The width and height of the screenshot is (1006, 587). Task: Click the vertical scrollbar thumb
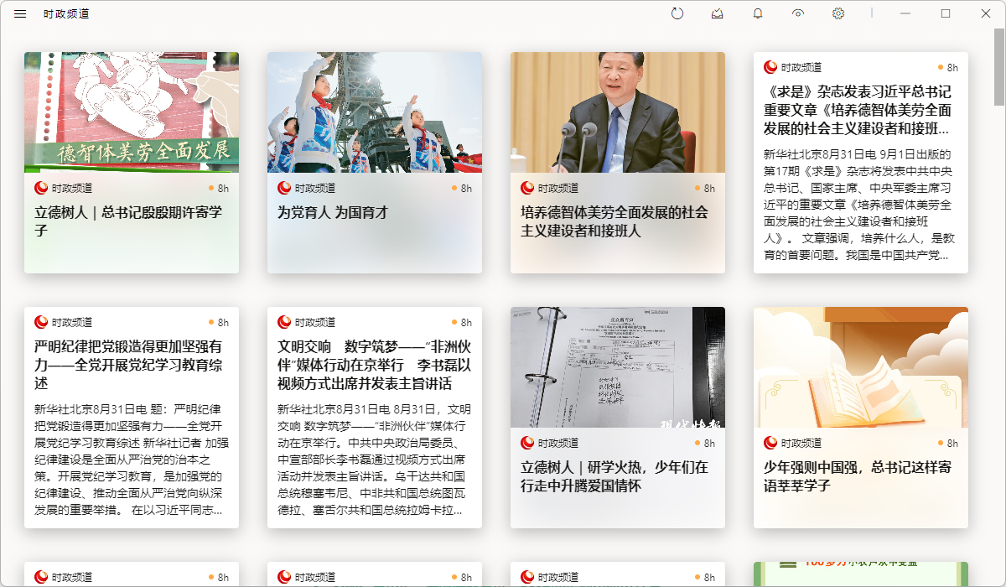coord(999,65)
